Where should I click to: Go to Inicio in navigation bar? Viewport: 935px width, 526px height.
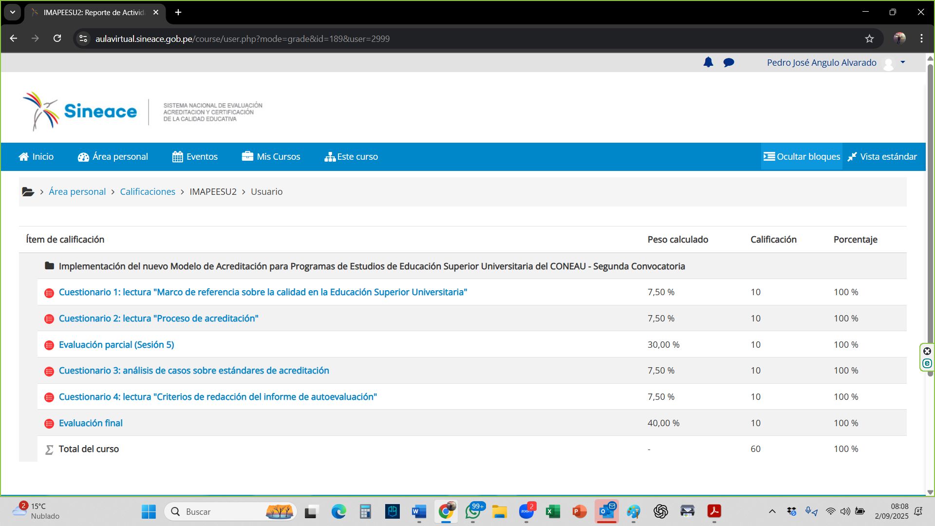[36, 157]
